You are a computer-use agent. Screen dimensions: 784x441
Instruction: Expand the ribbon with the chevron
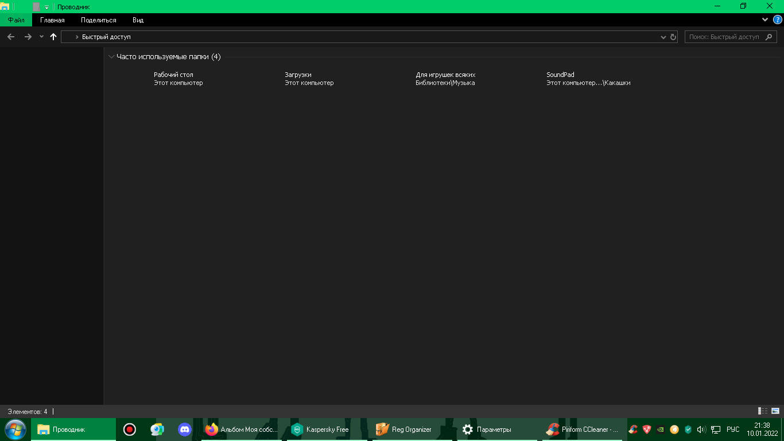click(765, 20)
